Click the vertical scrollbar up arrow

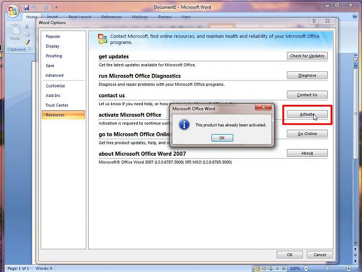tap(356, 66)
